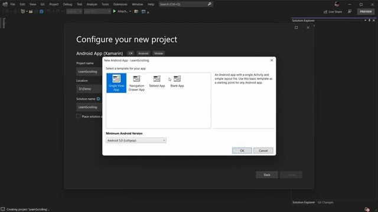Select the Single View App template
The image size is (378, 212).
click(x=116, y=83)
